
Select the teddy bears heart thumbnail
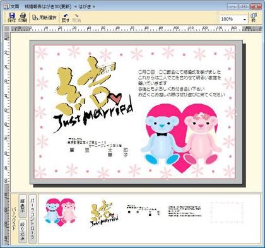pos(61,212)
